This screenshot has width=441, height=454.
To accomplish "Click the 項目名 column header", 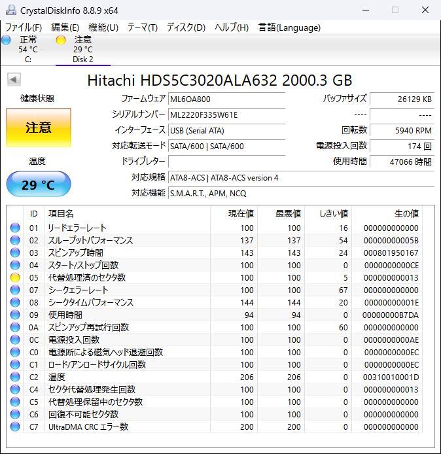I will pos(128,213).
